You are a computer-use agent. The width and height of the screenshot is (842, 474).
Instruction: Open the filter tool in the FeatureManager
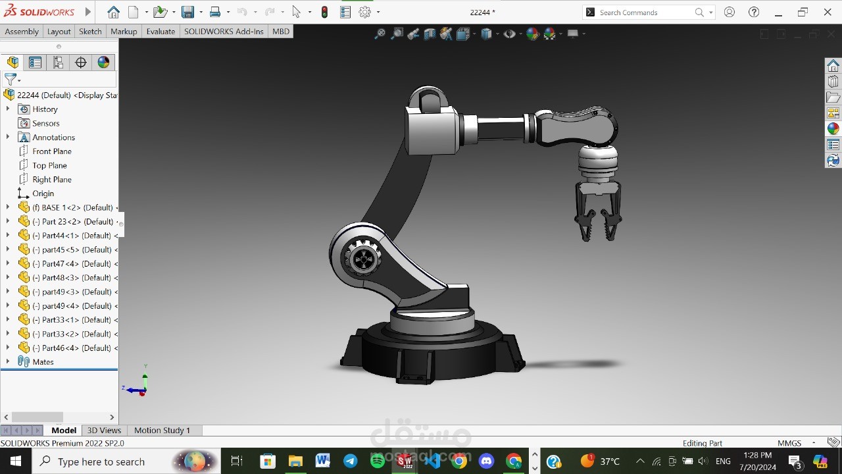coord(10,79)
